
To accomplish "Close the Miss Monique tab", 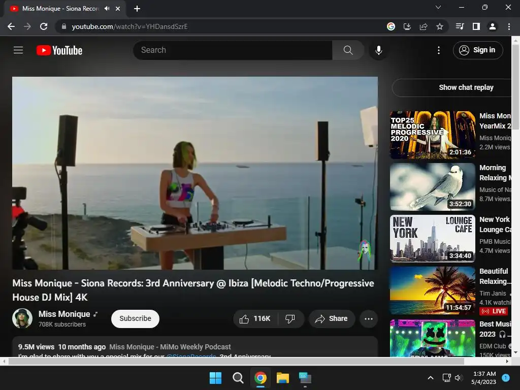I will [x=118, y=9].
